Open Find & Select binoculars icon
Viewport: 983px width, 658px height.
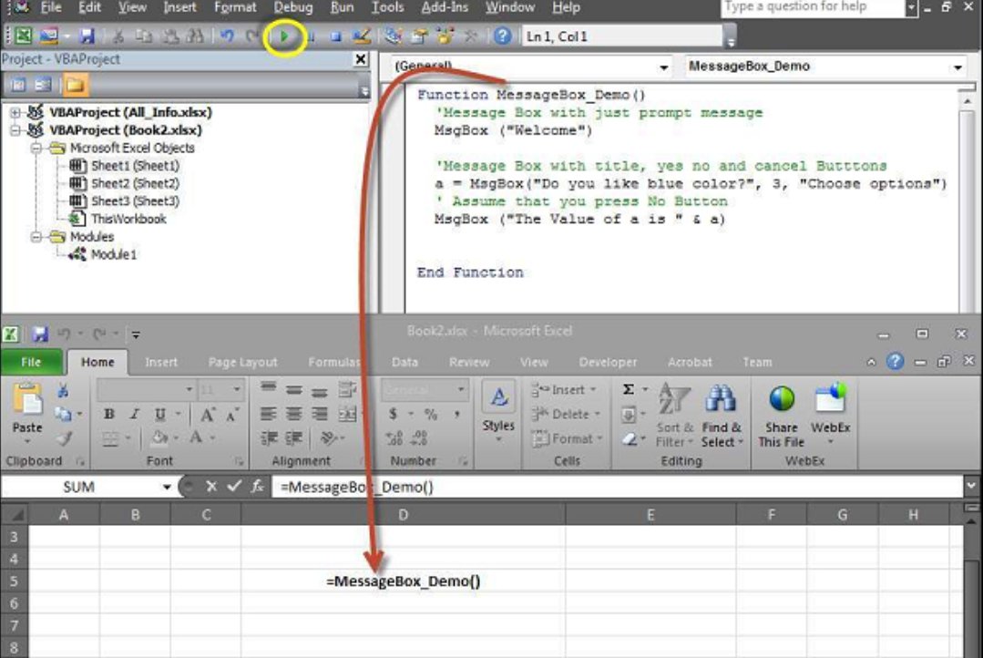721,409
